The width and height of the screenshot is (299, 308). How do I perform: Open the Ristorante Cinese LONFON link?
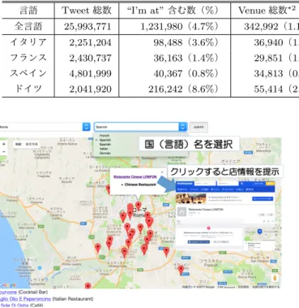pyautogui.click(x=135, y=177)
